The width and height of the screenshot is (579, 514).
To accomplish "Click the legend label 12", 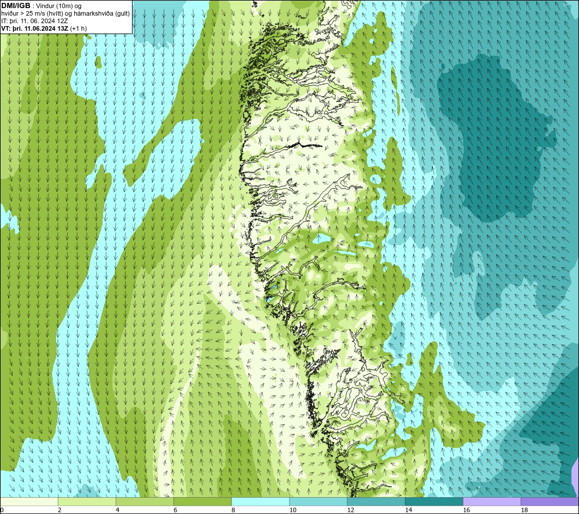I will tap(350, 510).
